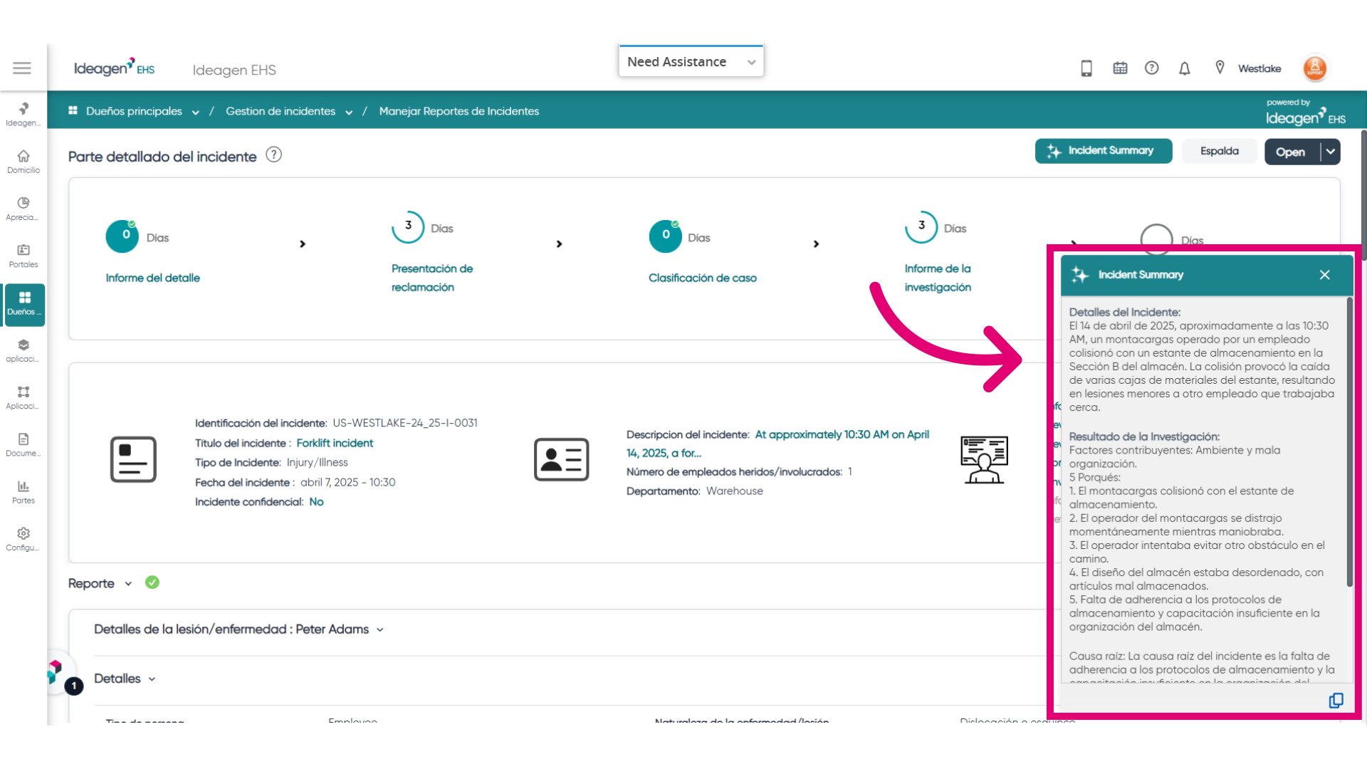The width and height of the screenshot is (1367, 769).
Task: Click help icon beside Parte detallado del incidente
Action: [273, 155]
